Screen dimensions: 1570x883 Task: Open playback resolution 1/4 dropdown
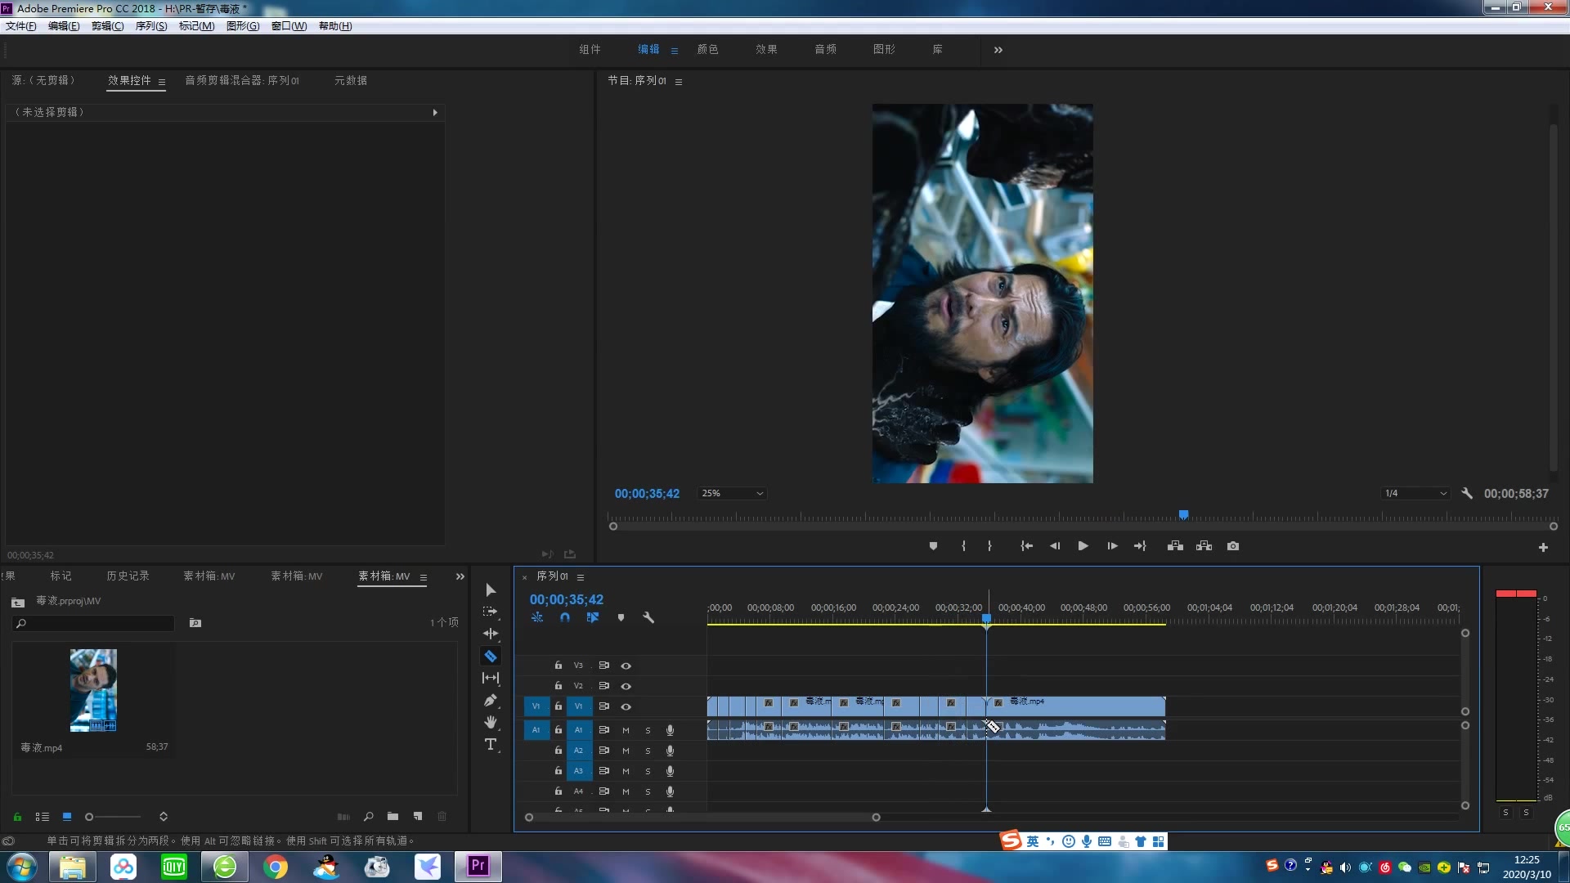[1415, 494]
